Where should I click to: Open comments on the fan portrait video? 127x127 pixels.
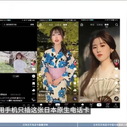coord(116,76)
